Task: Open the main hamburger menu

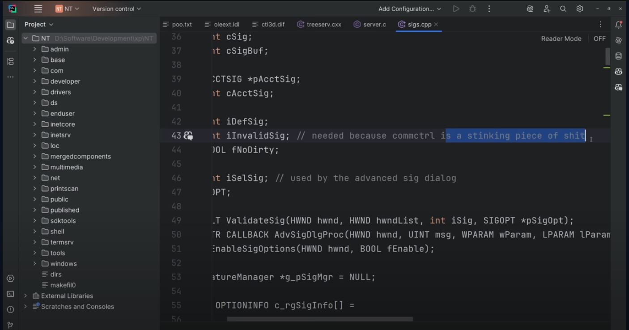Action: click(x=38, y=9)
